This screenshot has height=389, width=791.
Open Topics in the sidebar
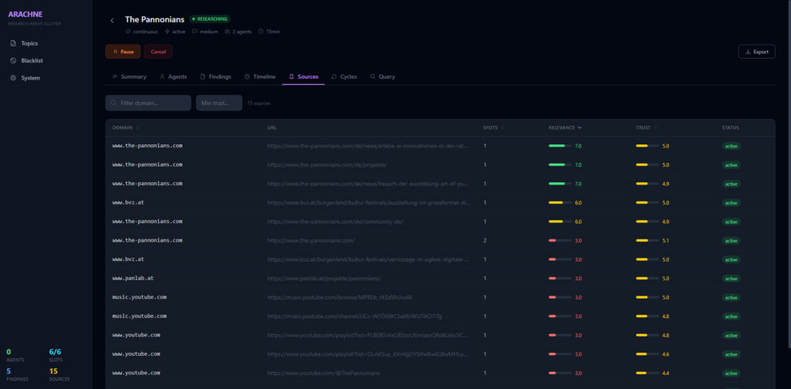(x=29, y=43)
